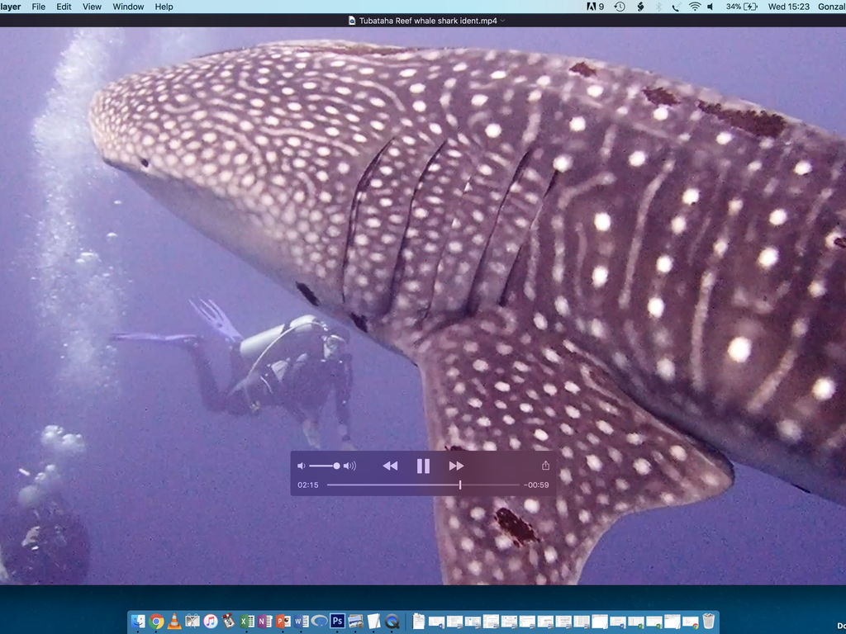The height and width of the screenshot is (634, 846).
Task: Open the Window menu
Action: [x=128, y=7]
